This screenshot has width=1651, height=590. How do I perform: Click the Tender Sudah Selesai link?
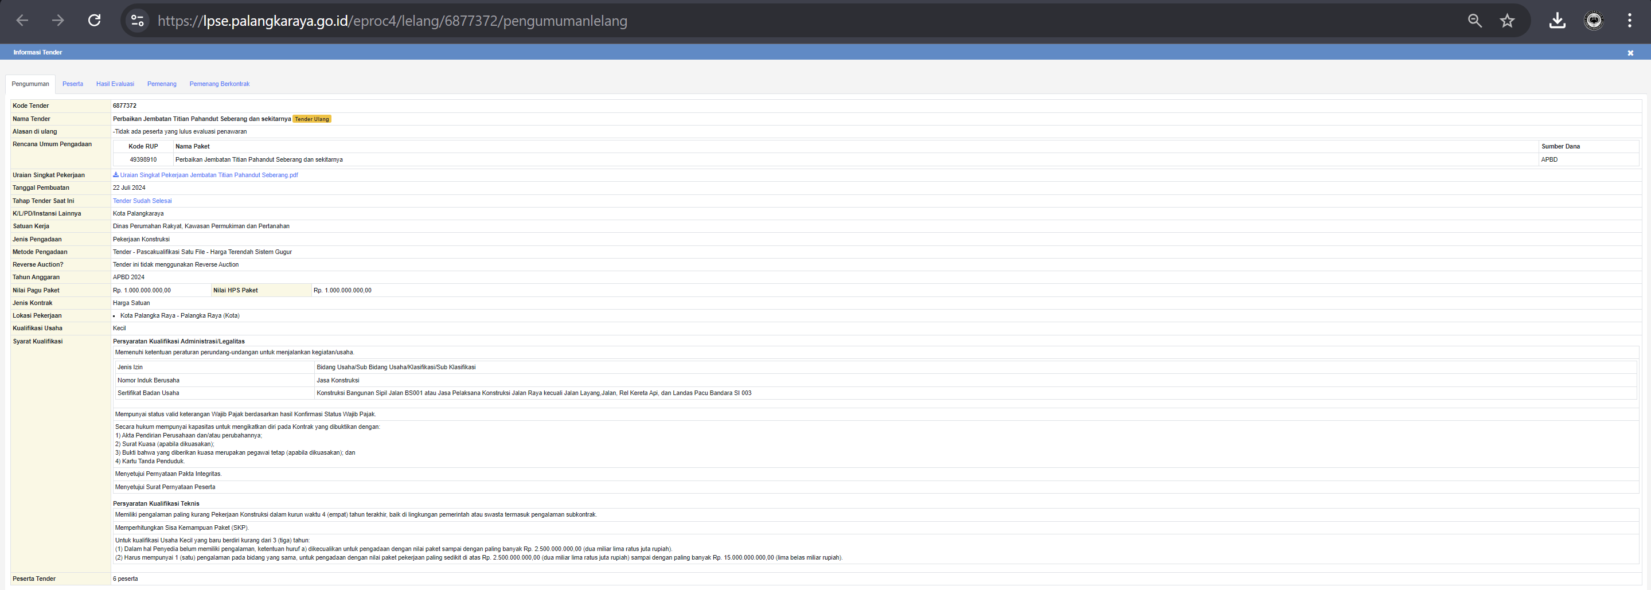click(x=142, y=201)
